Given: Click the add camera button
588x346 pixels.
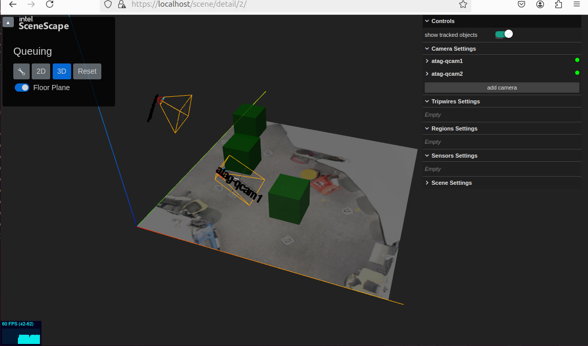Looking at the screenshot, I should pos(502,88).
